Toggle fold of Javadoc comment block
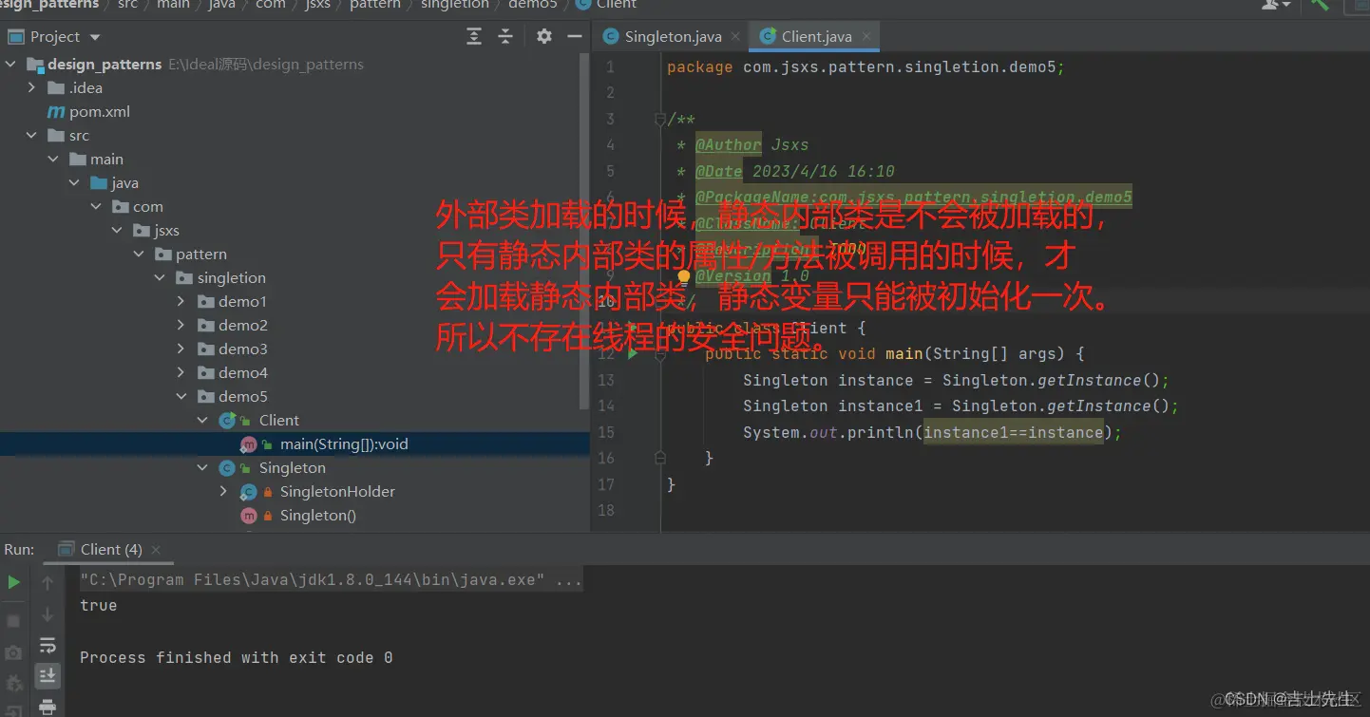Screen dimensions: 1370x717 660,120
